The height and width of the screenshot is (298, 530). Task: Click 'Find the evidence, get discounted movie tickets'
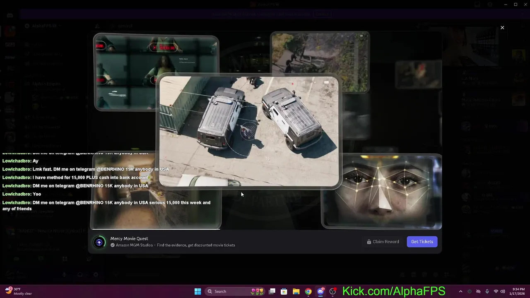(x=196, y=245)
